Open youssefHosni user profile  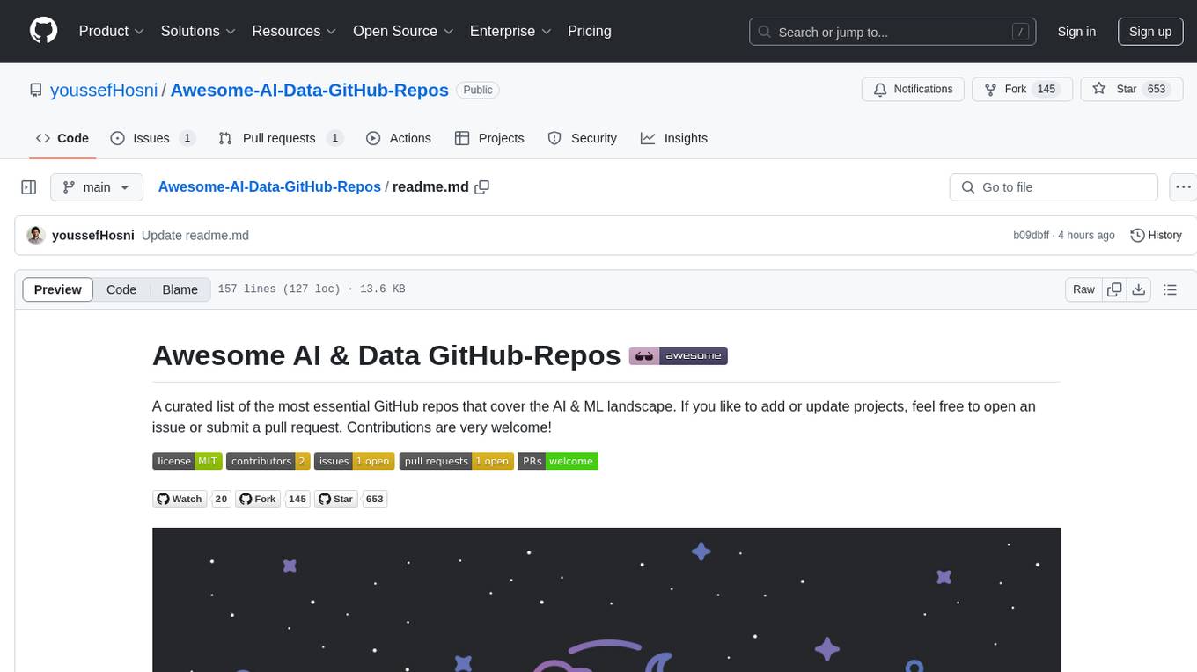105,90
